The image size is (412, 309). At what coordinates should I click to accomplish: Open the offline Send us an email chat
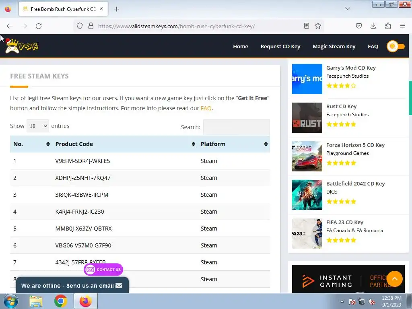72,285
